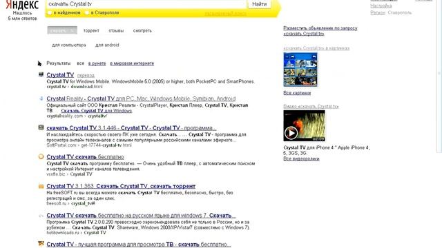Click favicon of freesoft.ru Crystal TV 3.1.363 result
The image size is (442, 248).
[x=41, y=186]
